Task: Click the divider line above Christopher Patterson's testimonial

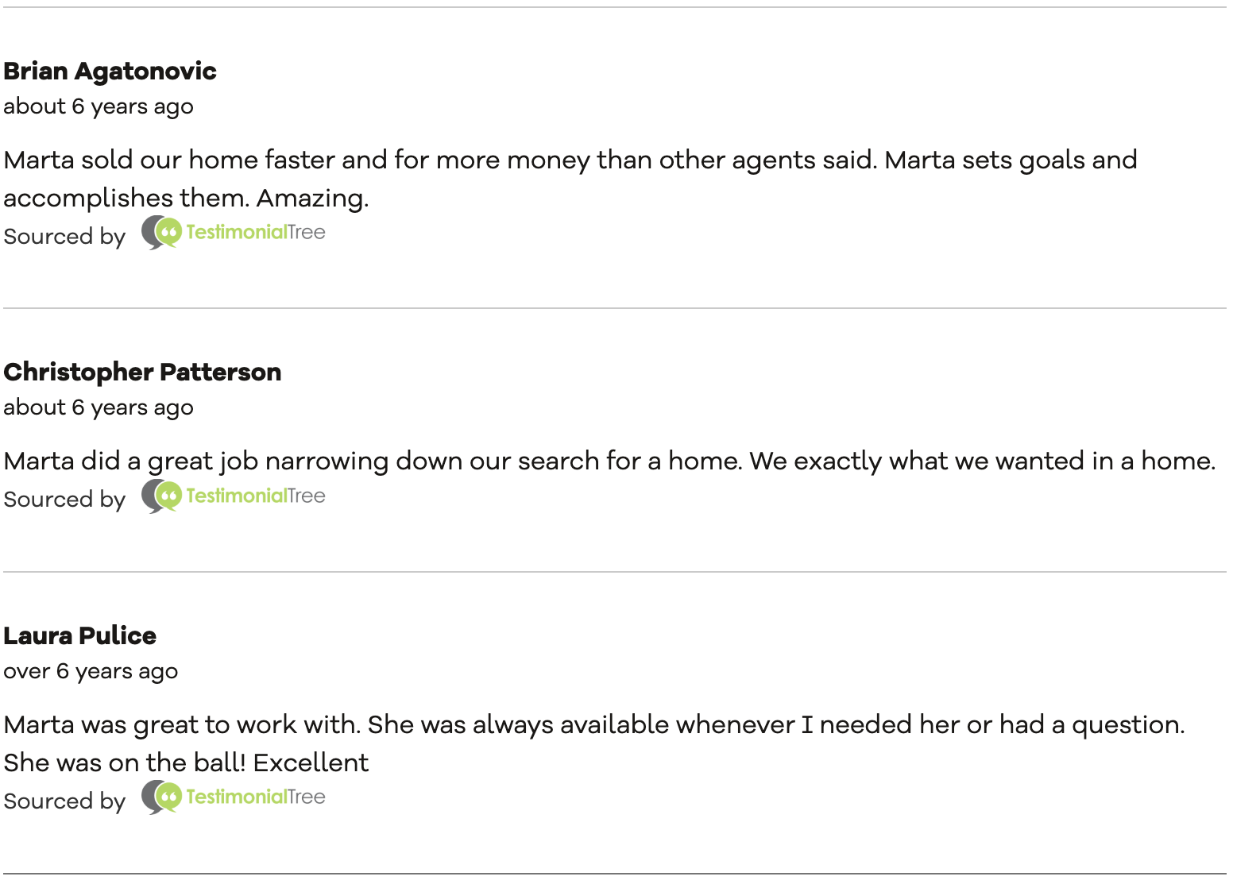Action: click(x=615, y=308)
